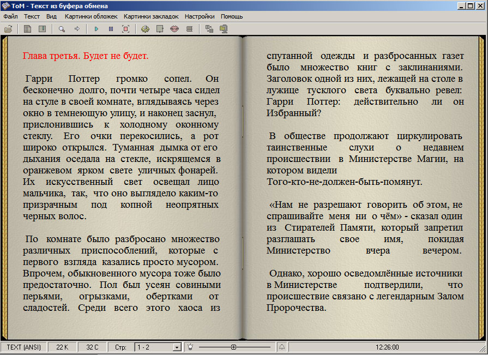The height and width of the screenshot is (355, 488).
Task: Click the 32 C status cell
Action: 92,347
